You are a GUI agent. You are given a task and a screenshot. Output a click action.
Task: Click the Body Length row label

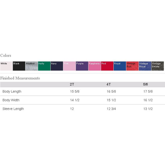[x=12, y=92]
